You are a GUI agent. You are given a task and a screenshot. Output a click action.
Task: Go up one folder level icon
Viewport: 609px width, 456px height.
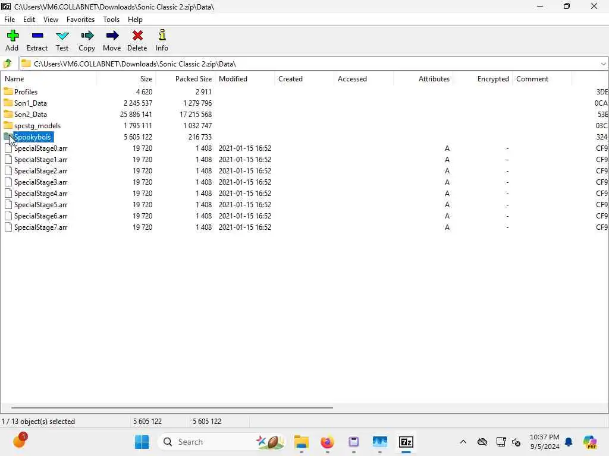tap(7, 64)
